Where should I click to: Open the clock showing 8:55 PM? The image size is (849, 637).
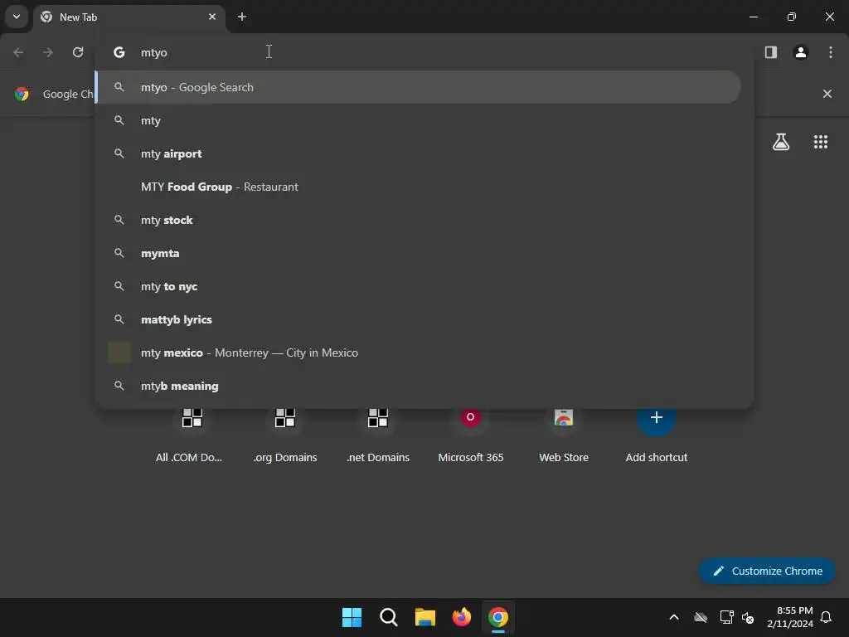click(790, 617)
